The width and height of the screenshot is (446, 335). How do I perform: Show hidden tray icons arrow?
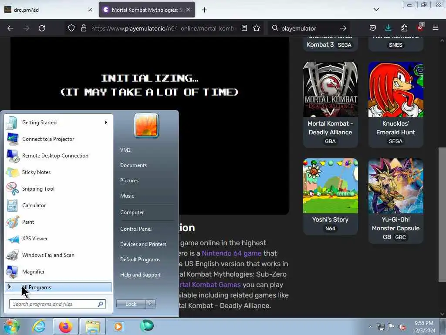[370, 327]
